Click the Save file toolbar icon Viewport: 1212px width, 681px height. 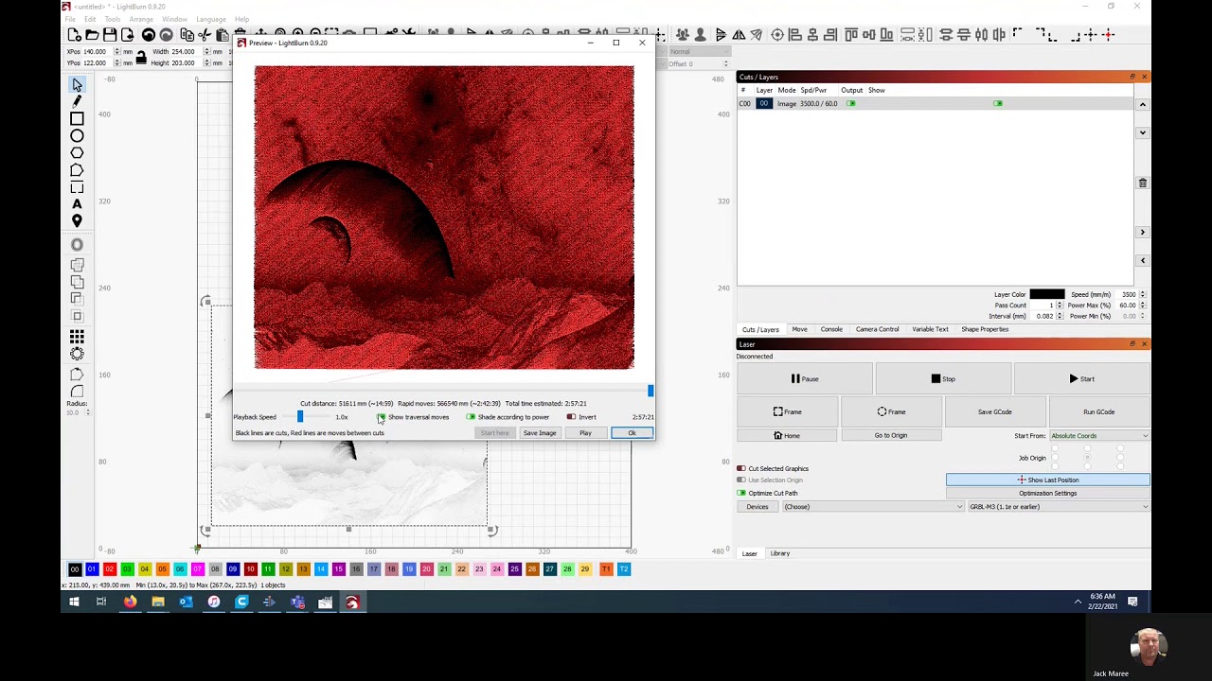110,35
